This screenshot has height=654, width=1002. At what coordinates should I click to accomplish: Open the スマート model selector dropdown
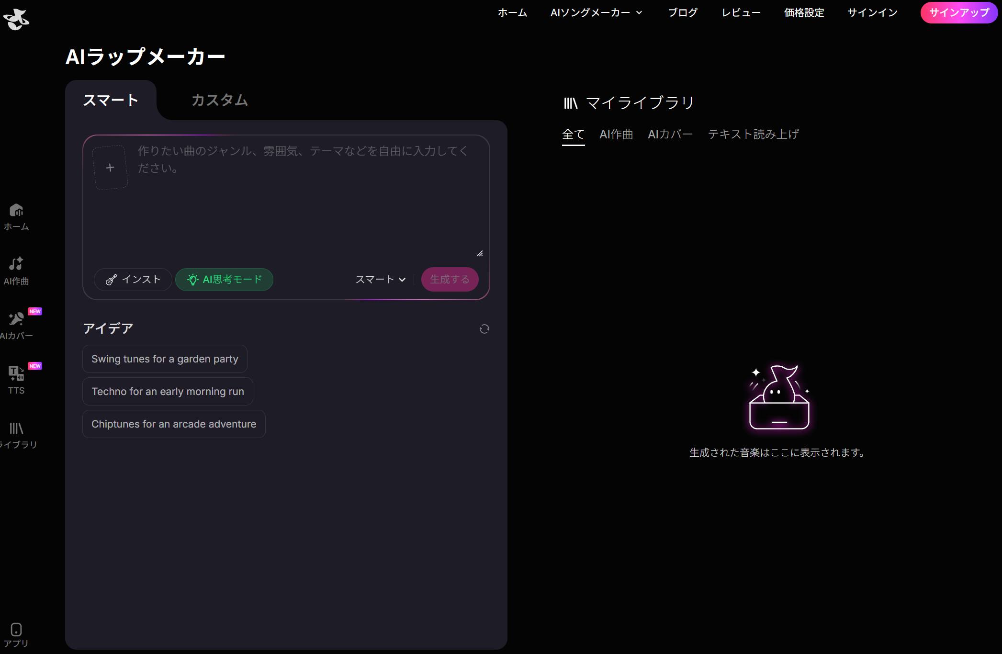[x=380, y=279]
